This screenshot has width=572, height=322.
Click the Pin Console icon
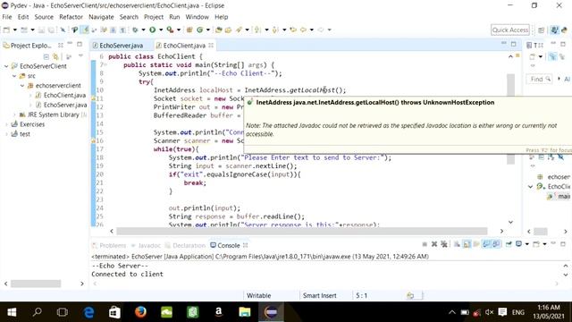(x=509, y=244)
